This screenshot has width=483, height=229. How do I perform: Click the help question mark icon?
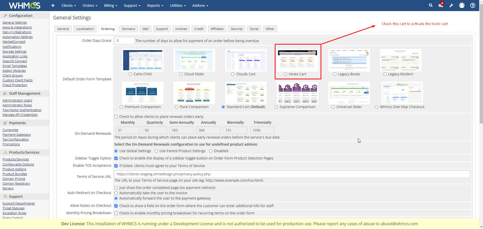point(473,6)
